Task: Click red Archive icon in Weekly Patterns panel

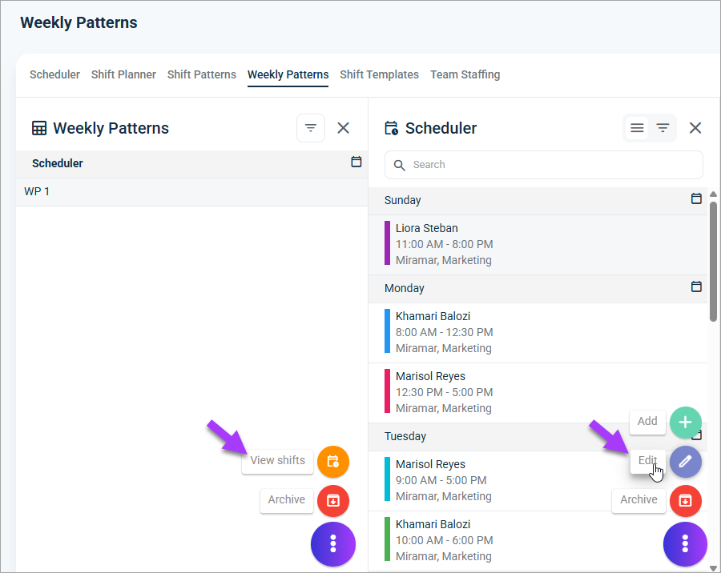Action: tap(333, 500)
